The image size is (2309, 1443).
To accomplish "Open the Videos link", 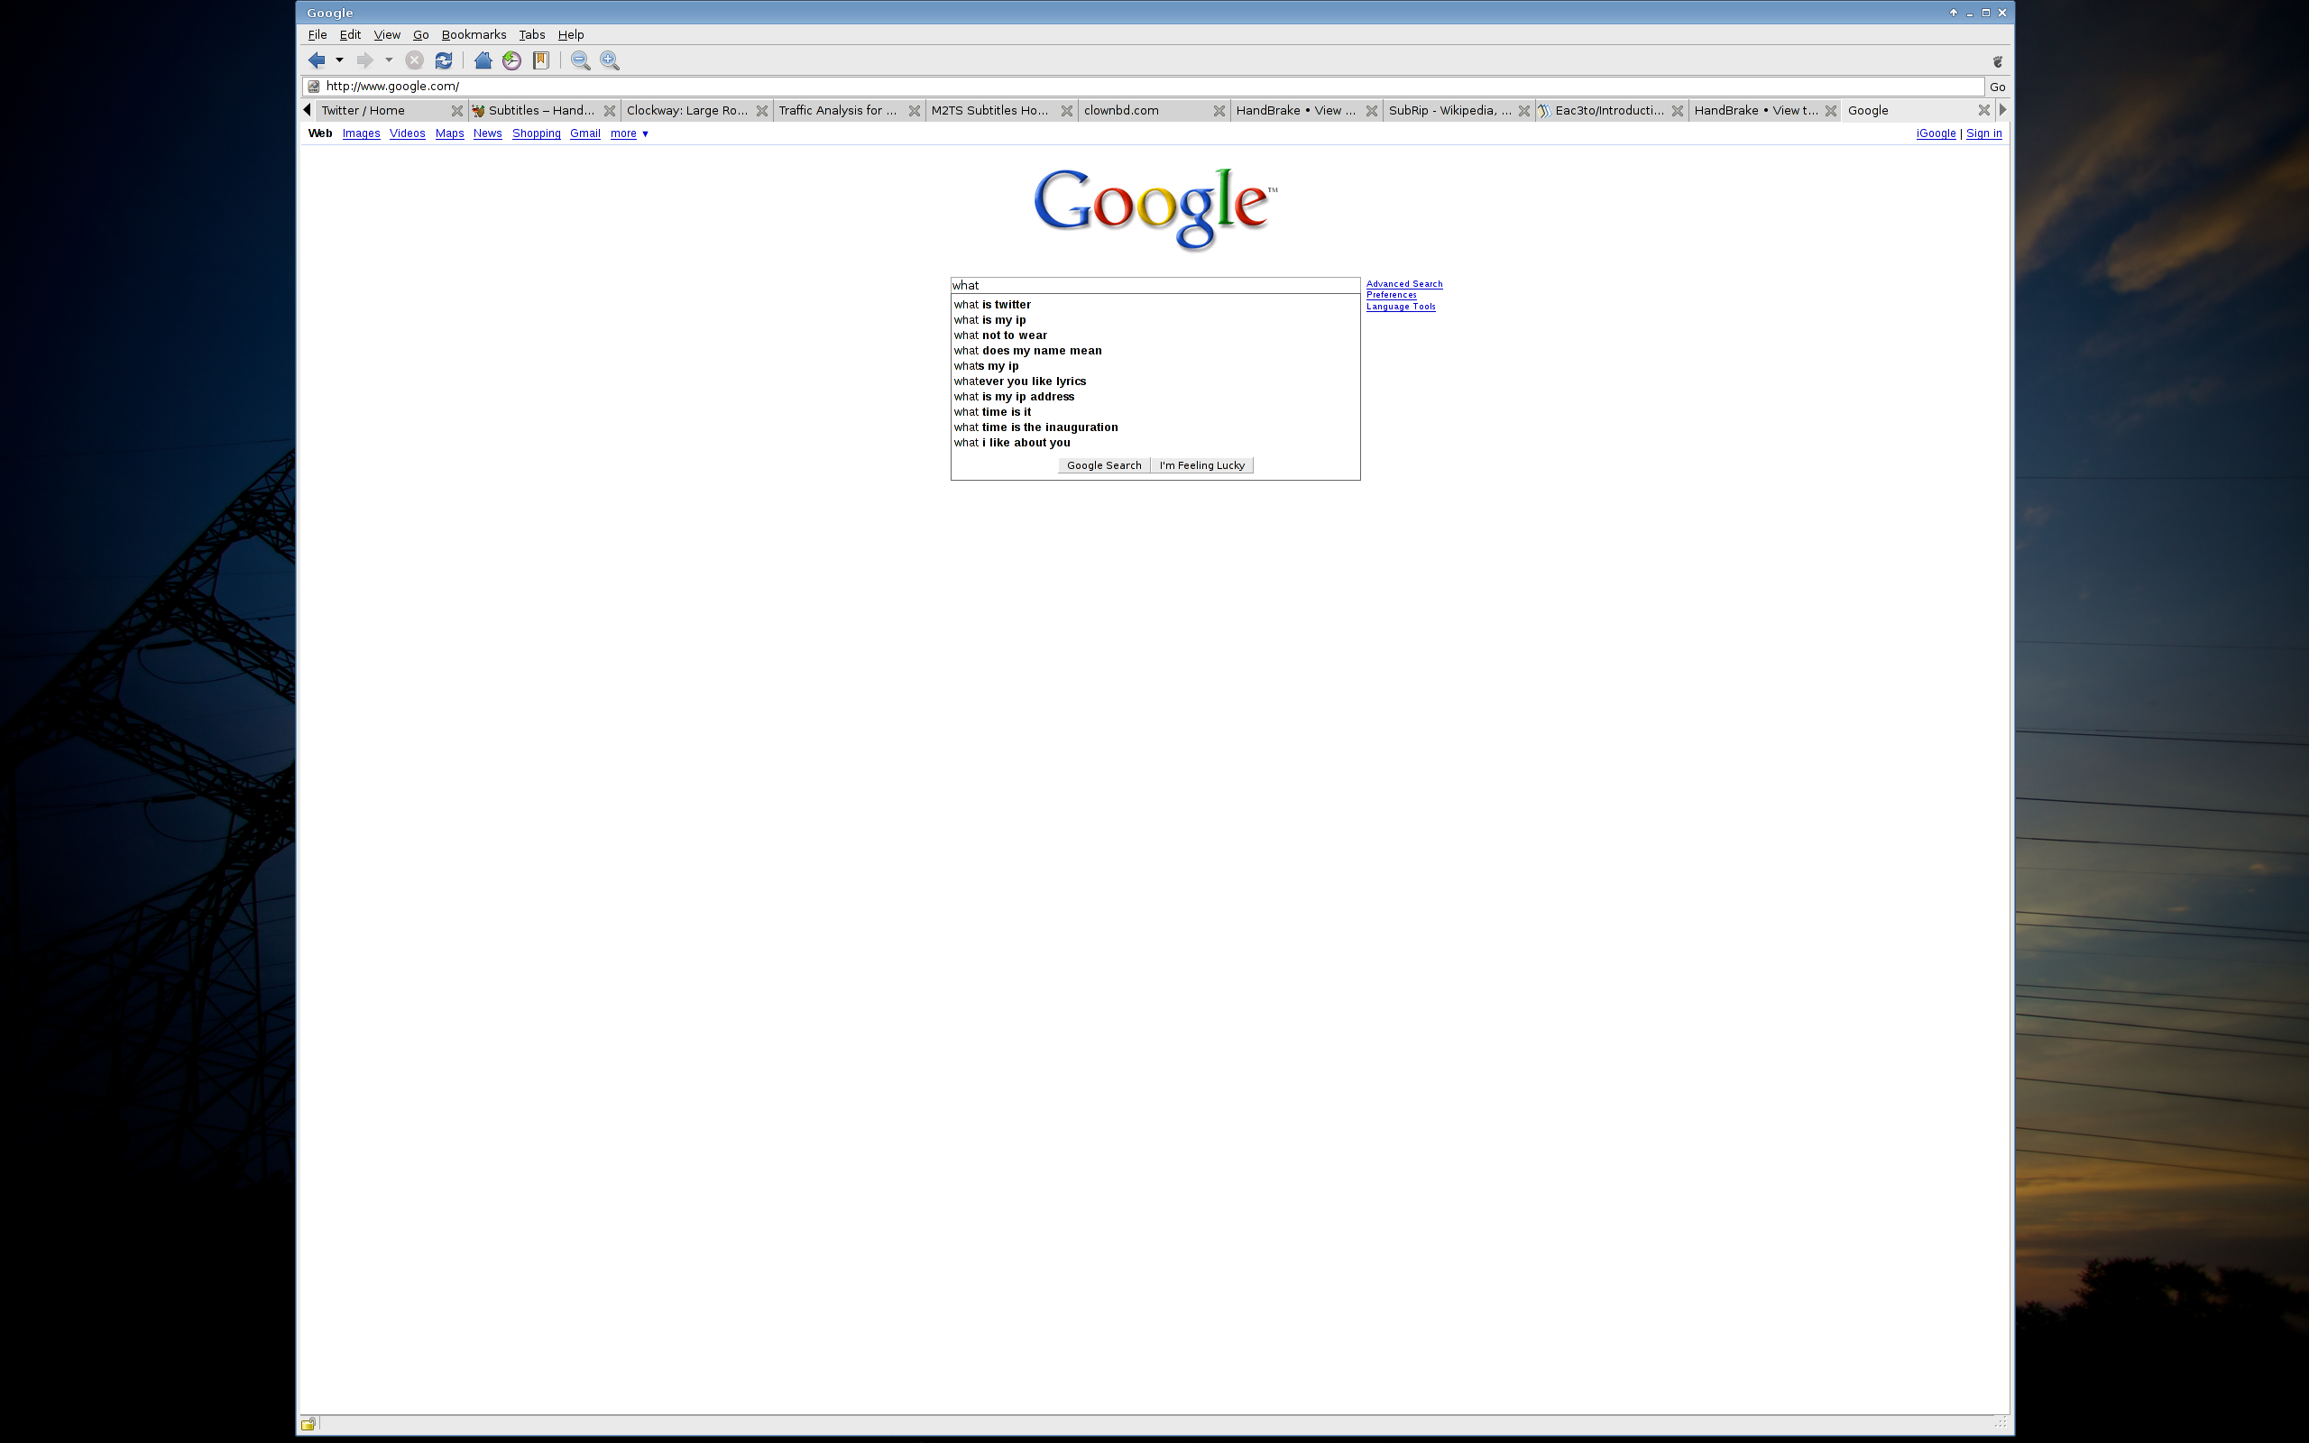I will [x=408, y=133].
